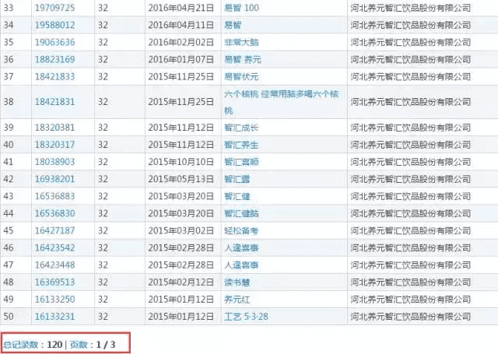Select the applicant company in row 50

coord(411,316)
